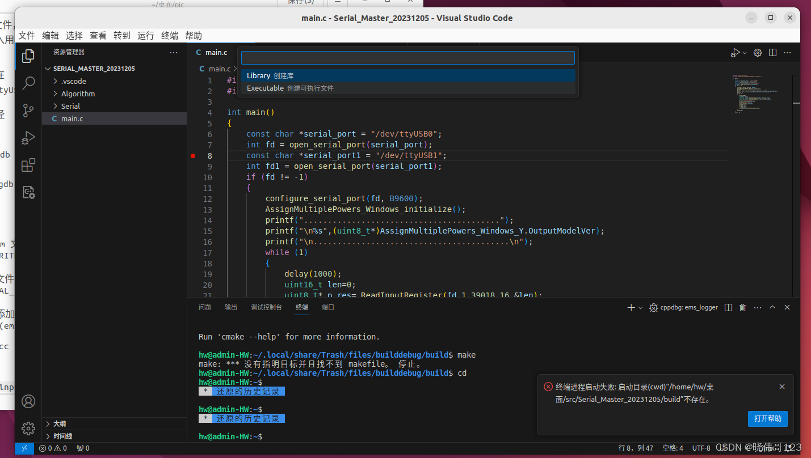Click the main function name on line 4

255,112
